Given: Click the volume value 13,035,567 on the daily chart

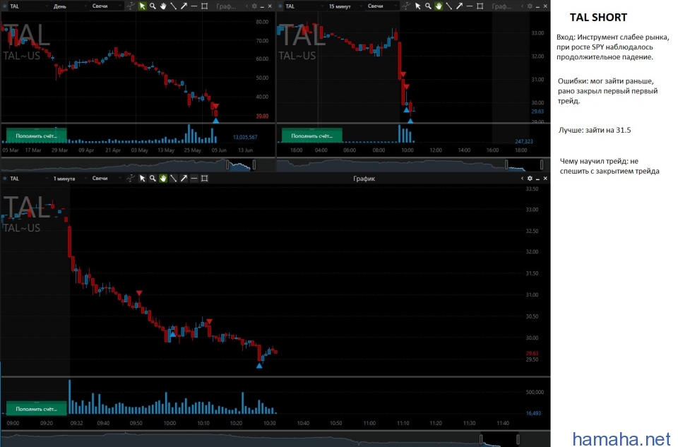Looking at the screenshot, I should pyautogui.click(x=245, y=137).
